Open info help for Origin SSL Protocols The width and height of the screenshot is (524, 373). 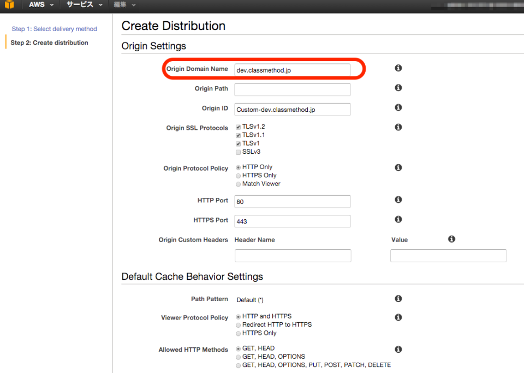tap(398, 127)
